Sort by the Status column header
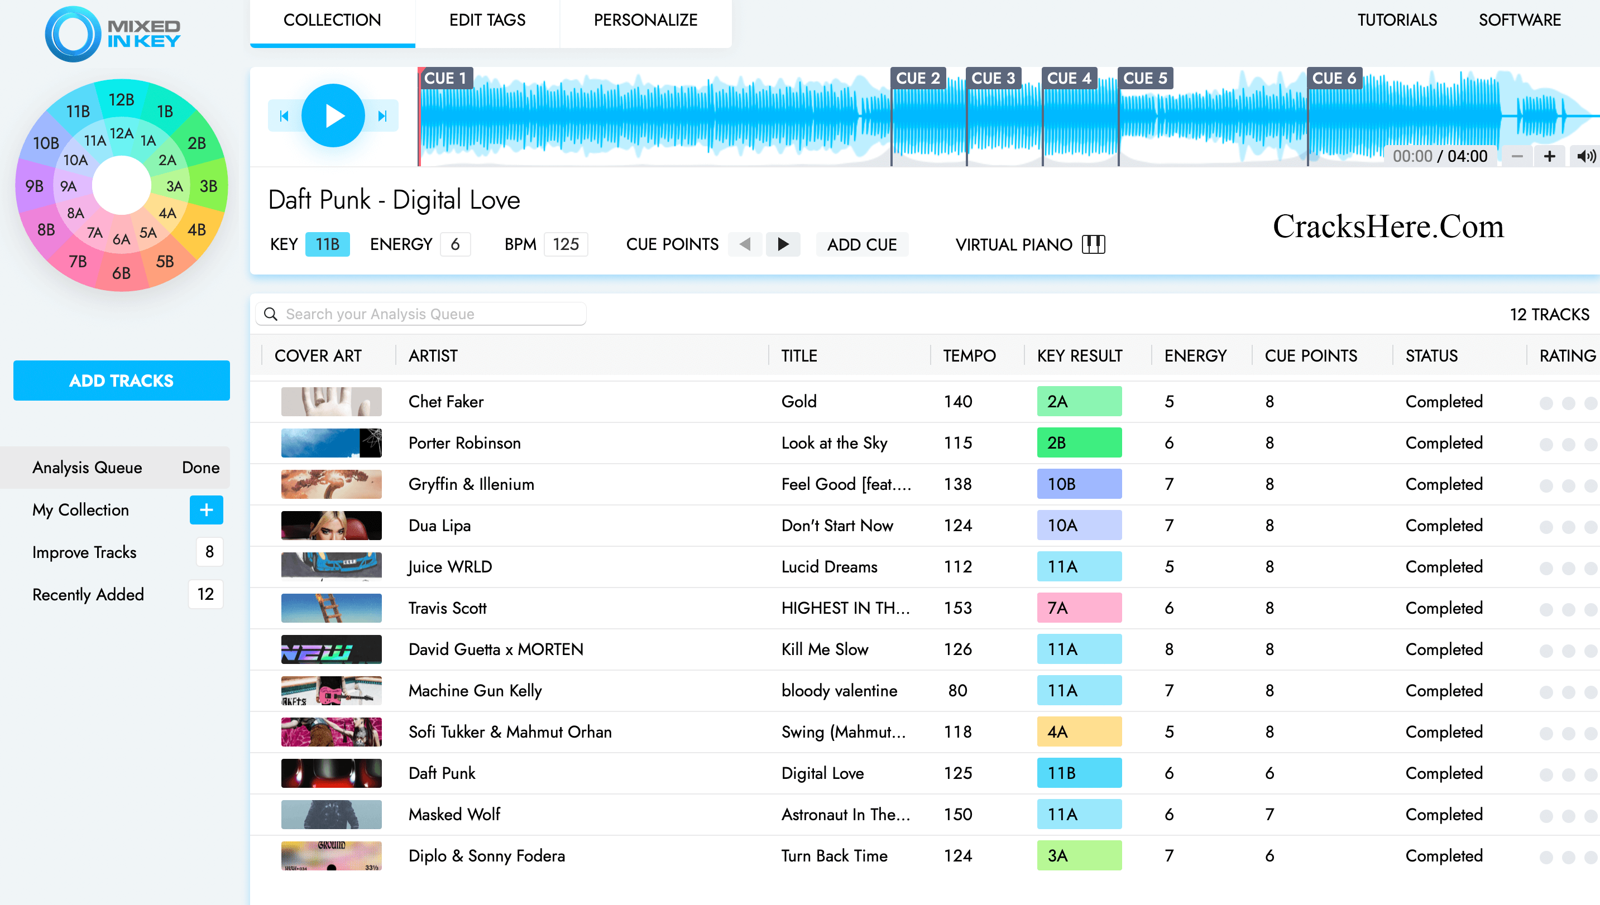 (1431, 355)
